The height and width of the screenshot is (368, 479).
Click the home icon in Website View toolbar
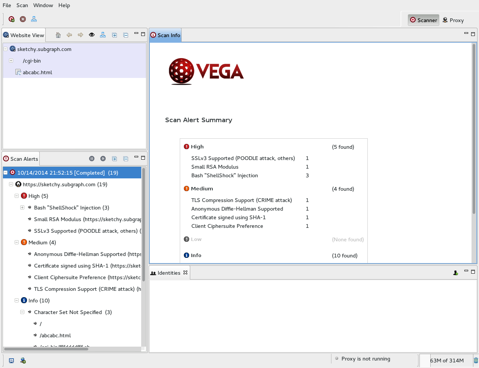pyautogui.click(x=58, y=35)
